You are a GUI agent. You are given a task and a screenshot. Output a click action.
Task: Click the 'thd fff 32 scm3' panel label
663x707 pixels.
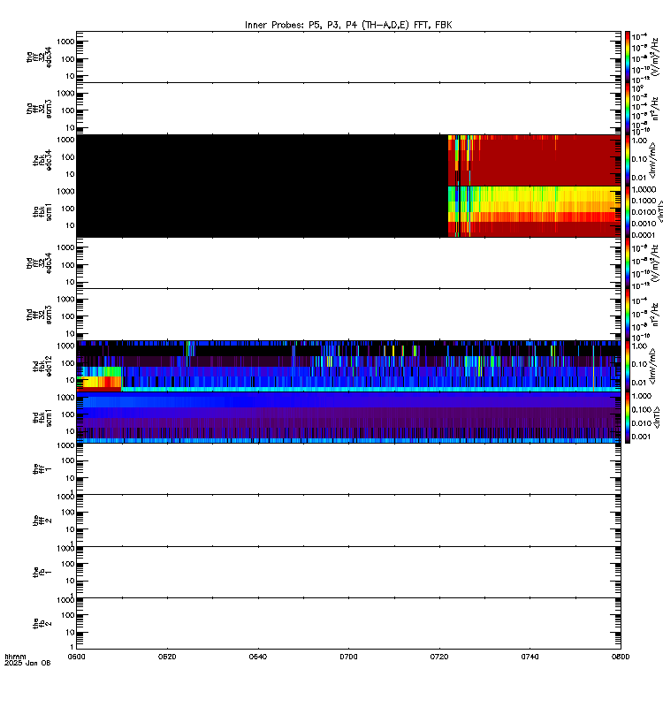coord(39,315)
